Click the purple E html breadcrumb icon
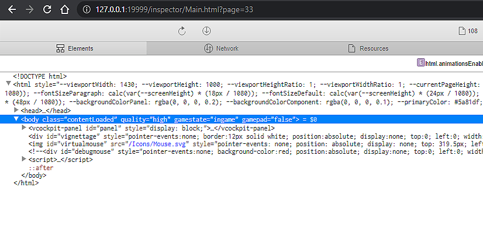483x233 pixels. 420,63
